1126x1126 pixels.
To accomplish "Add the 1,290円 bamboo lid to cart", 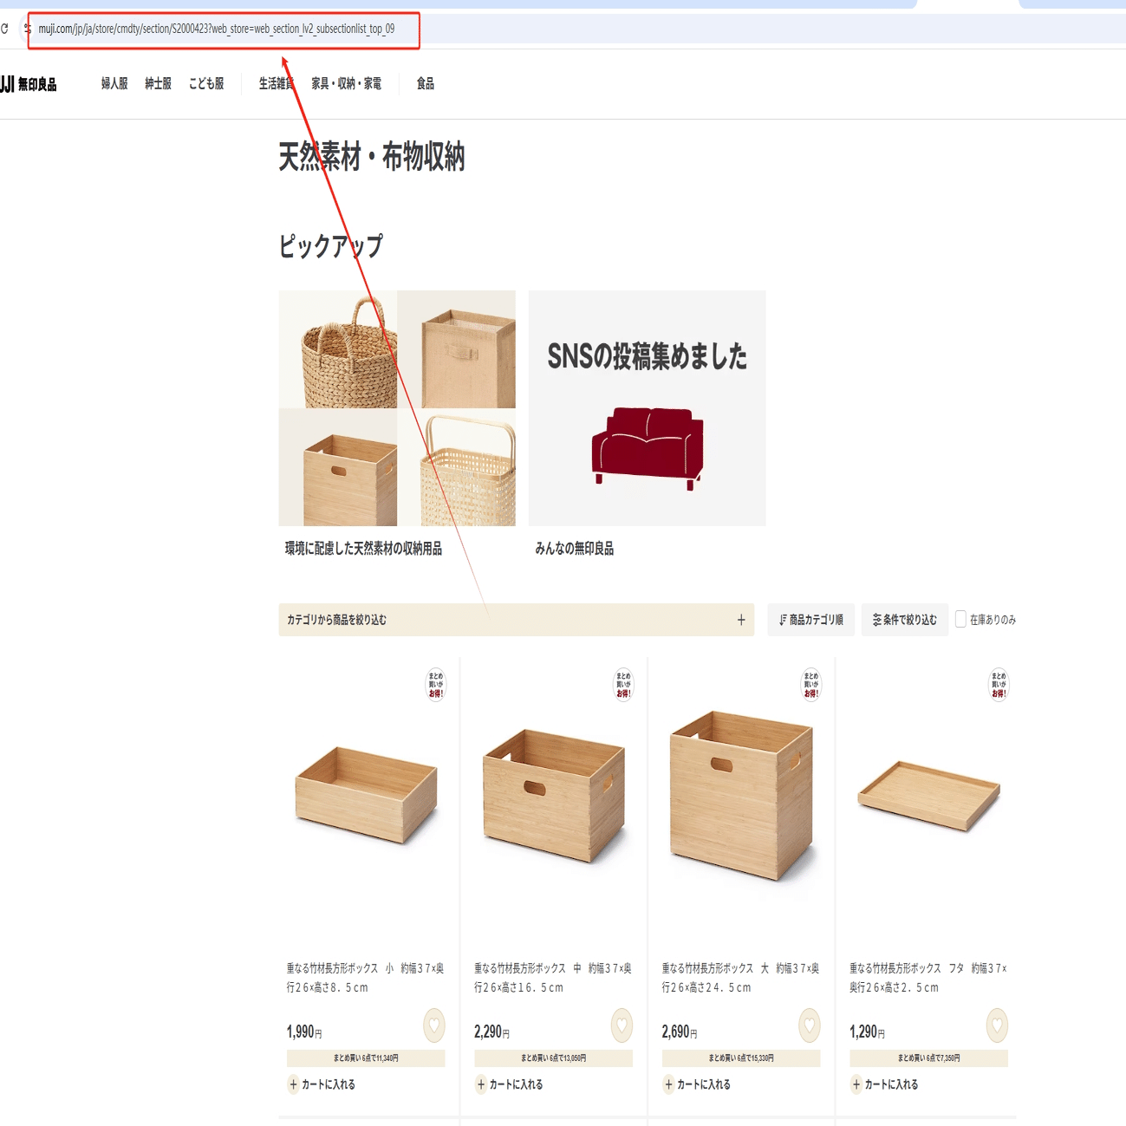I will click(885, 1084).
